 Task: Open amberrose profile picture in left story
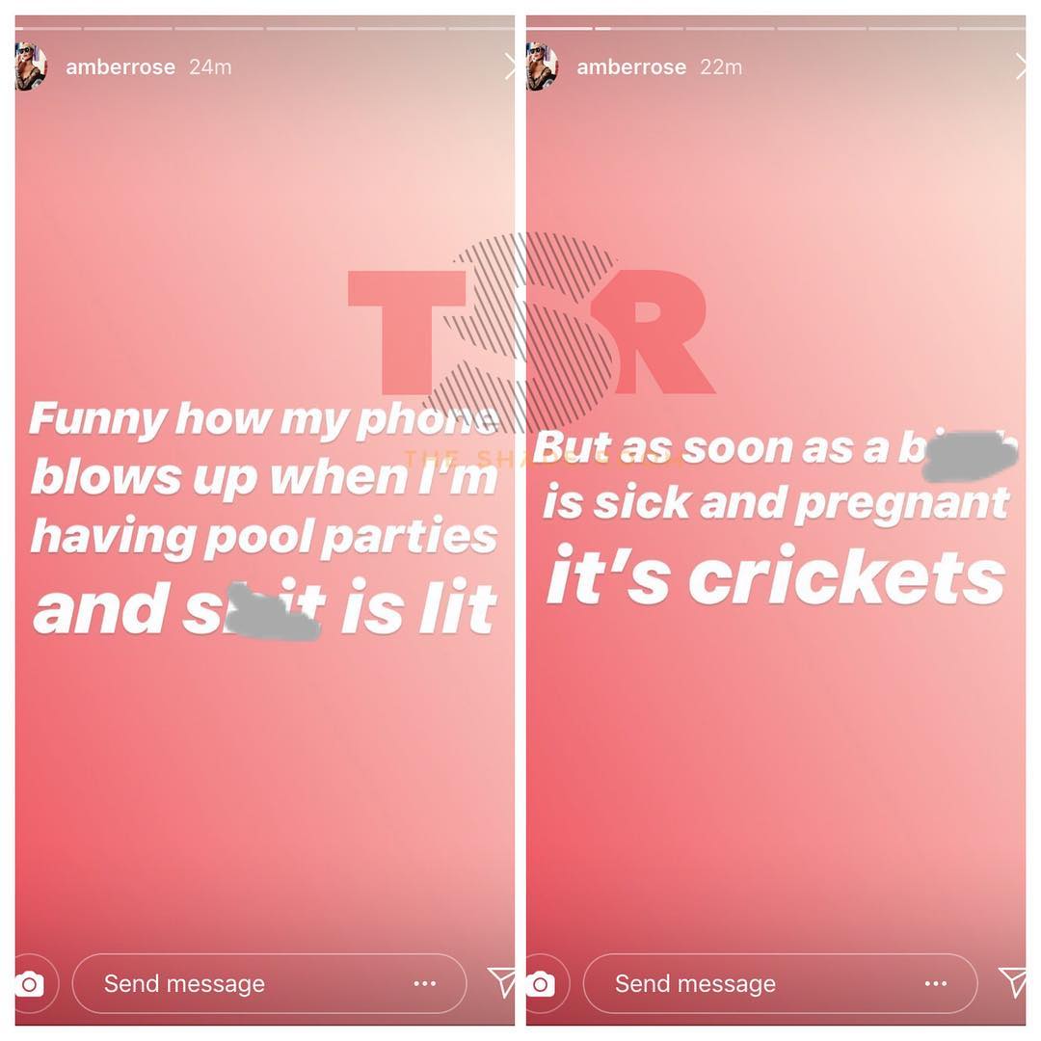[31, 67]
